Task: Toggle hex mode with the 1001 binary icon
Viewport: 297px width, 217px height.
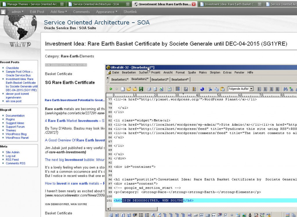Action: (x=186, y=89)
